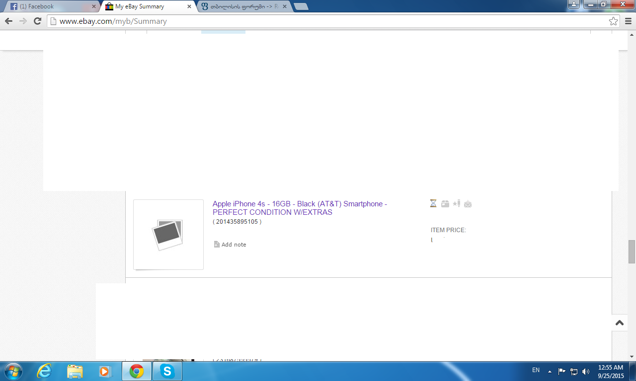This screenshot has height=381, width=636.
Task: Bookmark this page with the star icon
Action: pos(614,21)
